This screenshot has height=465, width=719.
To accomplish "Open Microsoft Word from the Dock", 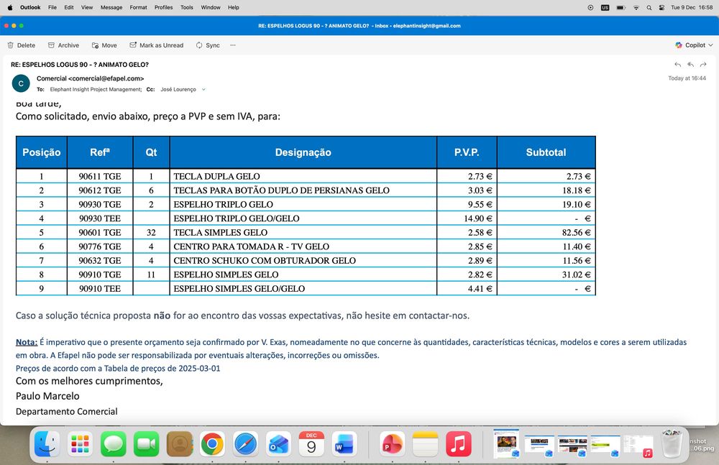I will pyautogui.click(x=344, y=444).
